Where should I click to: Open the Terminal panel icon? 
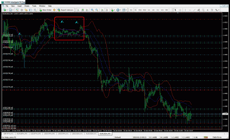[31, 10]
